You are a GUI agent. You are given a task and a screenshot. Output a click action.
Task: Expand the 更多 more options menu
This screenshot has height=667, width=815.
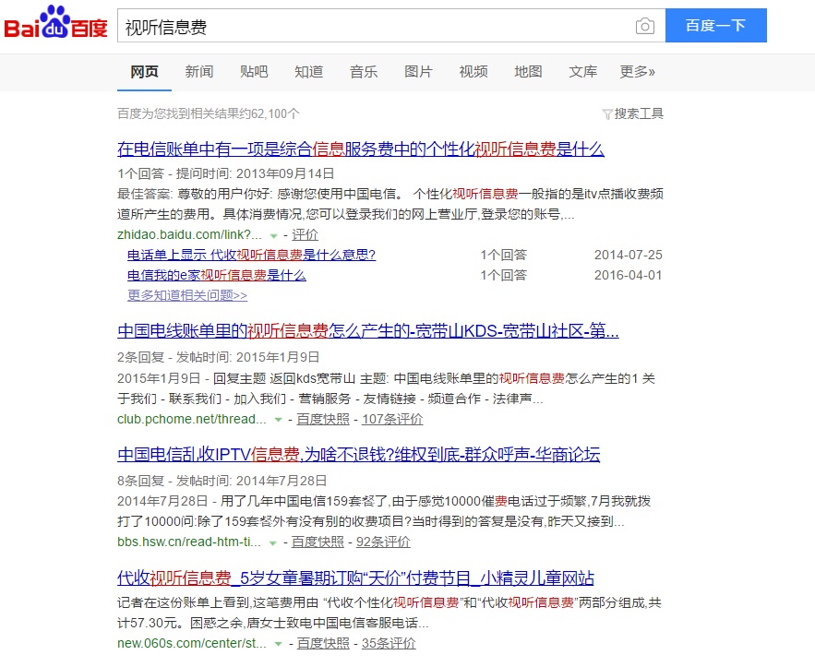click(x=639, y=71)
